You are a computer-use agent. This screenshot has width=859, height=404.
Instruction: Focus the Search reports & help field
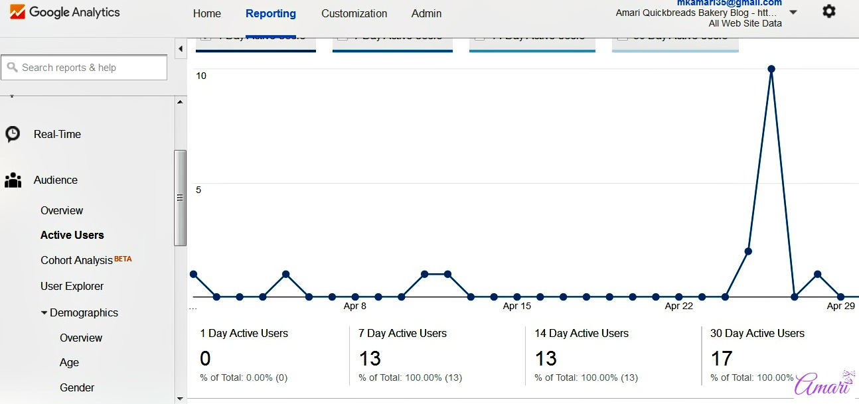click(92, 68)
